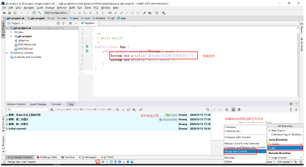Update project using the Git blue arrow icon
The height and width of the screenshot is (167, 306).
(116, 13)
